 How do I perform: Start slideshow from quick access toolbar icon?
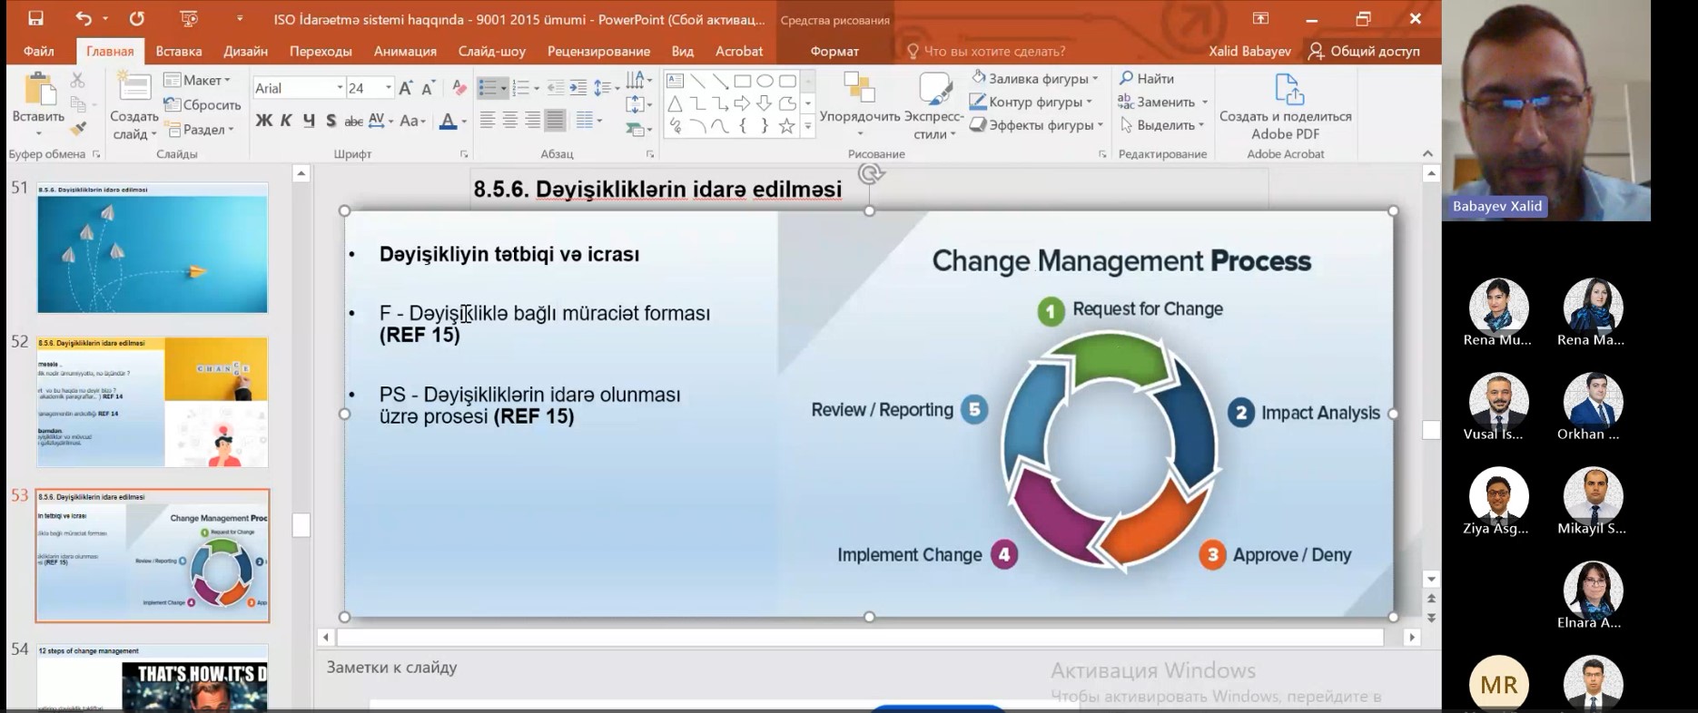(x=189, y=18)
